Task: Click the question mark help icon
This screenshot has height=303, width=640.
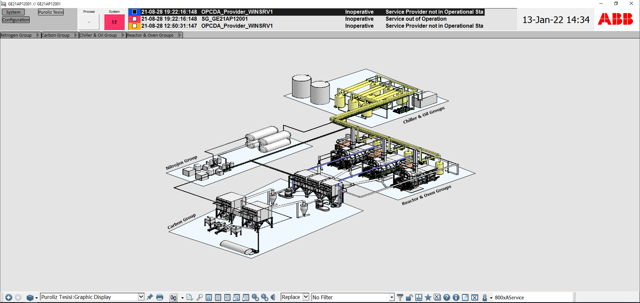Action: 447,297
